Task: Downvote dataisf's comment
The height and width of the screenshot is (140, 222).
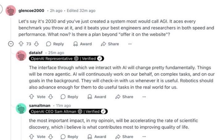Action: point(51,97)
